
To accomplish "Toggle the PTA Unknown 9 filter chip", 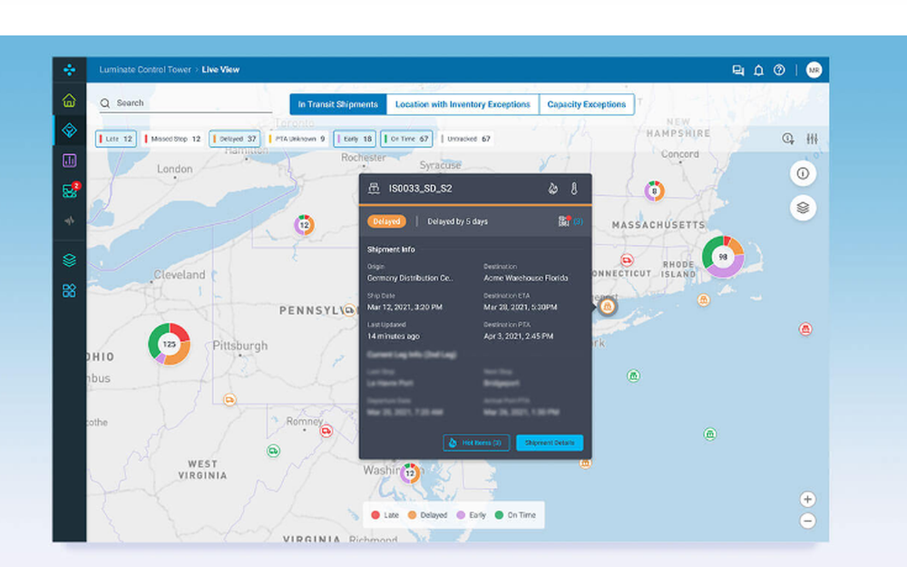I will coord(297,139).
